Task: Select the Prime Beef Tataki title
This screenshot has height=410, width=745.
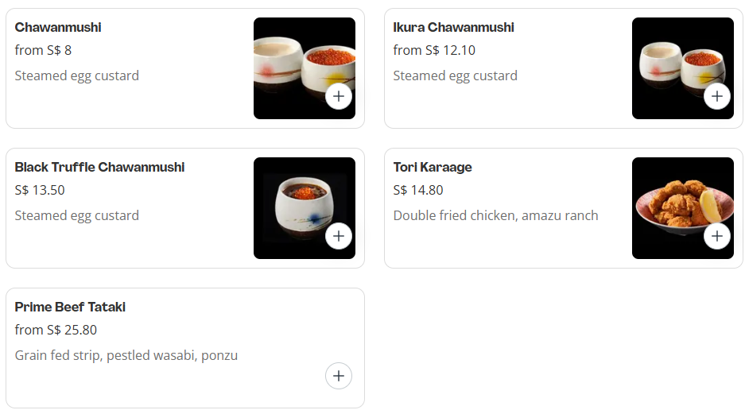Action: [70, 307]
